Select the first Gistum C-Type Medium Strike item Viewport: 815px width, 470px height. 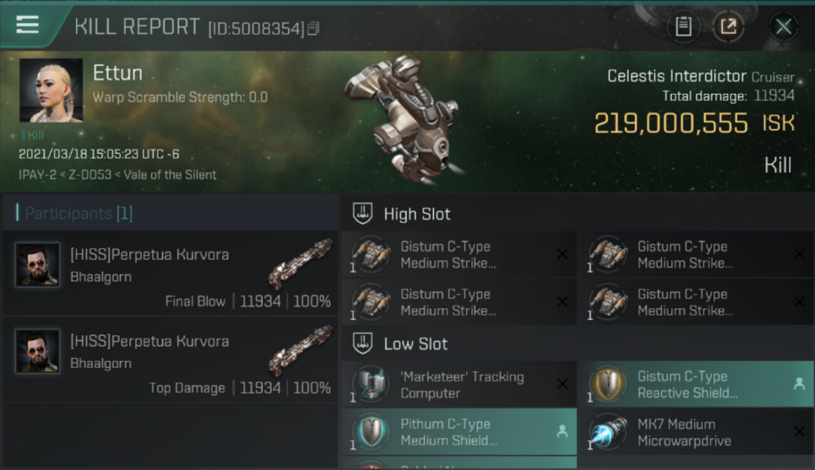point(459,254)
